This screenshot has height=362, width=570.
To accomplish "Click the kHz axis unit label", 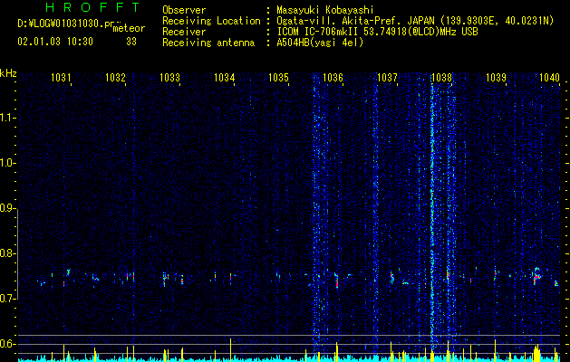I will 8,73.
